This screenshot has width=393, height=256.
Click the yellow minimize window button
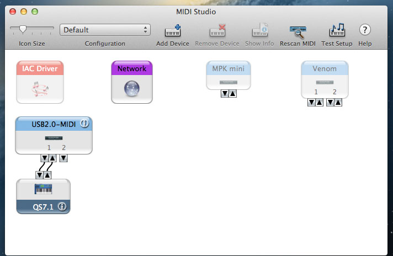coord(24,12)
